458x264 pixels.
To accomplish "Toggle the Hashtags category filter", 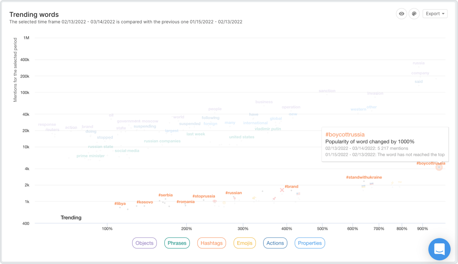I will 211,243.
